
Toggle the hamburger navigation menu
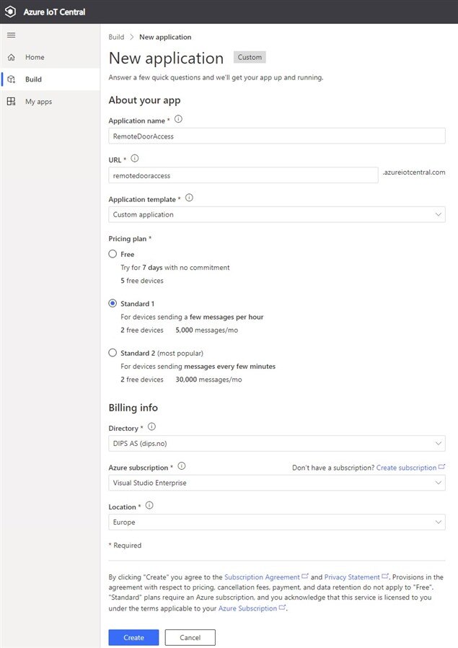[11, 35]
